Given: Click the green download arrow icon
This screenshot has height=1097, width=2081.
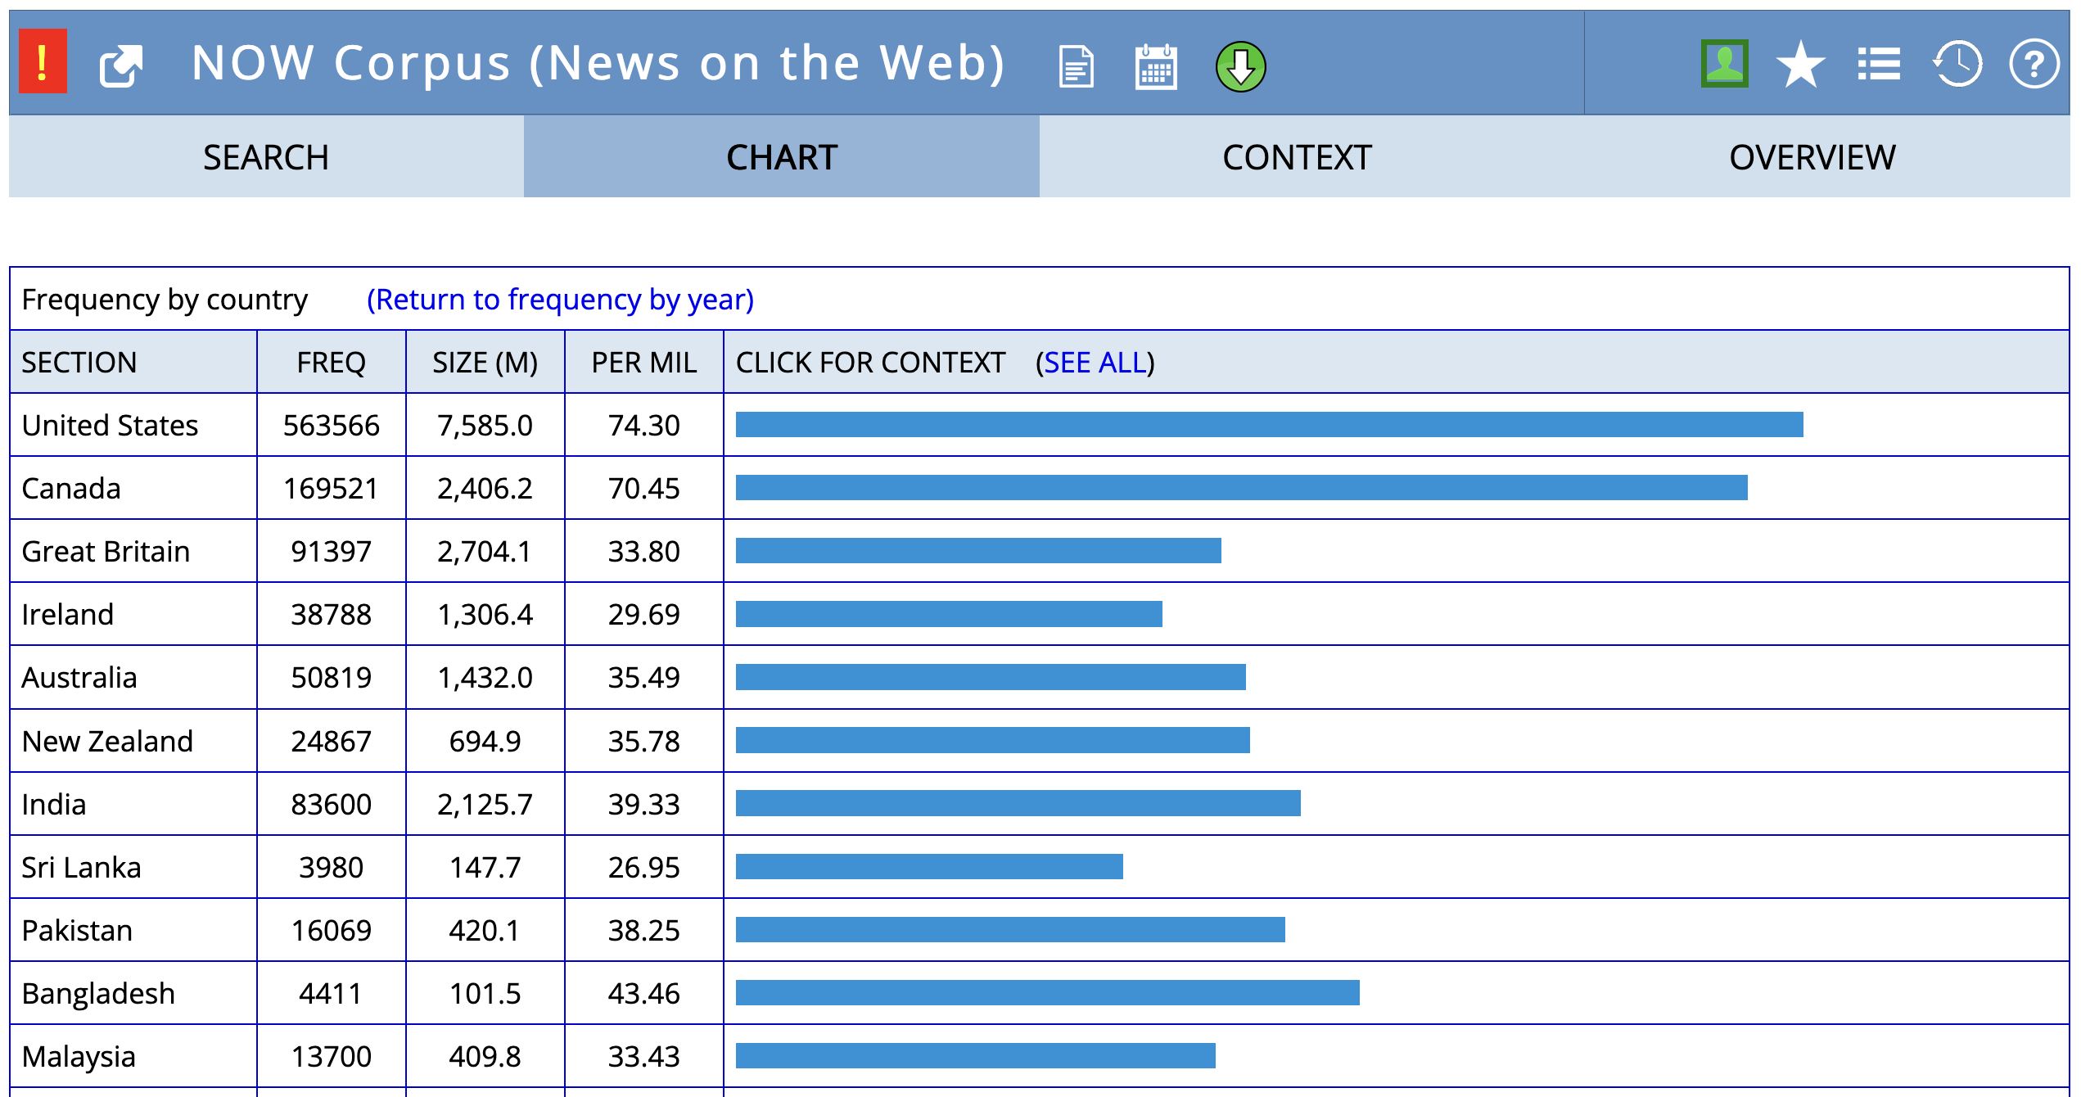Looking at the screenshot, I should (1240, 66).
